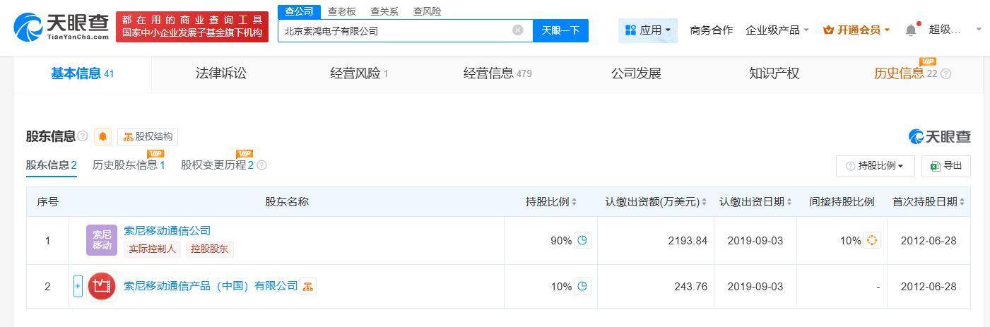The height and width of the screenshot is (327, 990).
Task: Switch to 历史信息 VIP tab
Action: tap(905, 73)
